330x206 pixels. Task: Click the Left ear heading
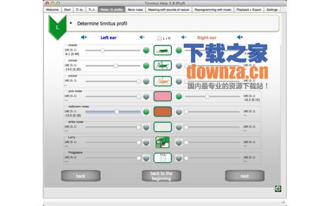pyautogui.click(x=108, y=37)
